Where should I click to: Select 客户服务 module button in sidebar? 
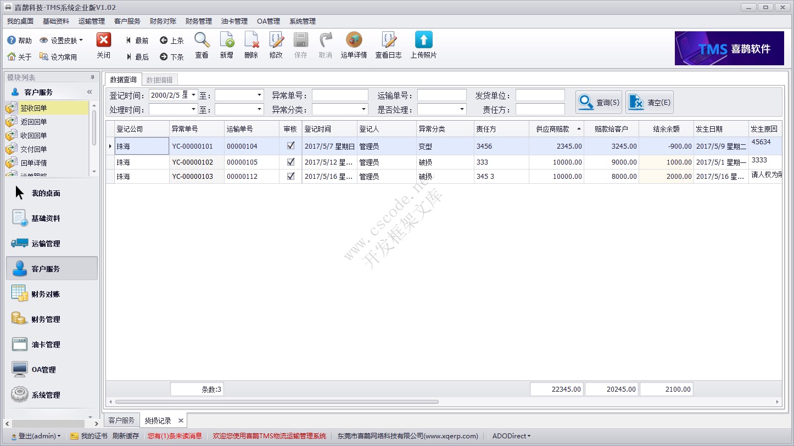pyautogui.click(x=52, y=269)
